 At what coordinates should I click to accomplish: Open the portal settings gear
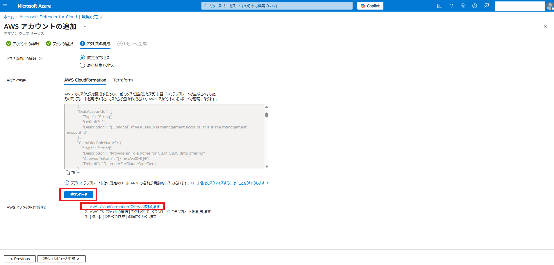[x=463, y=6]
